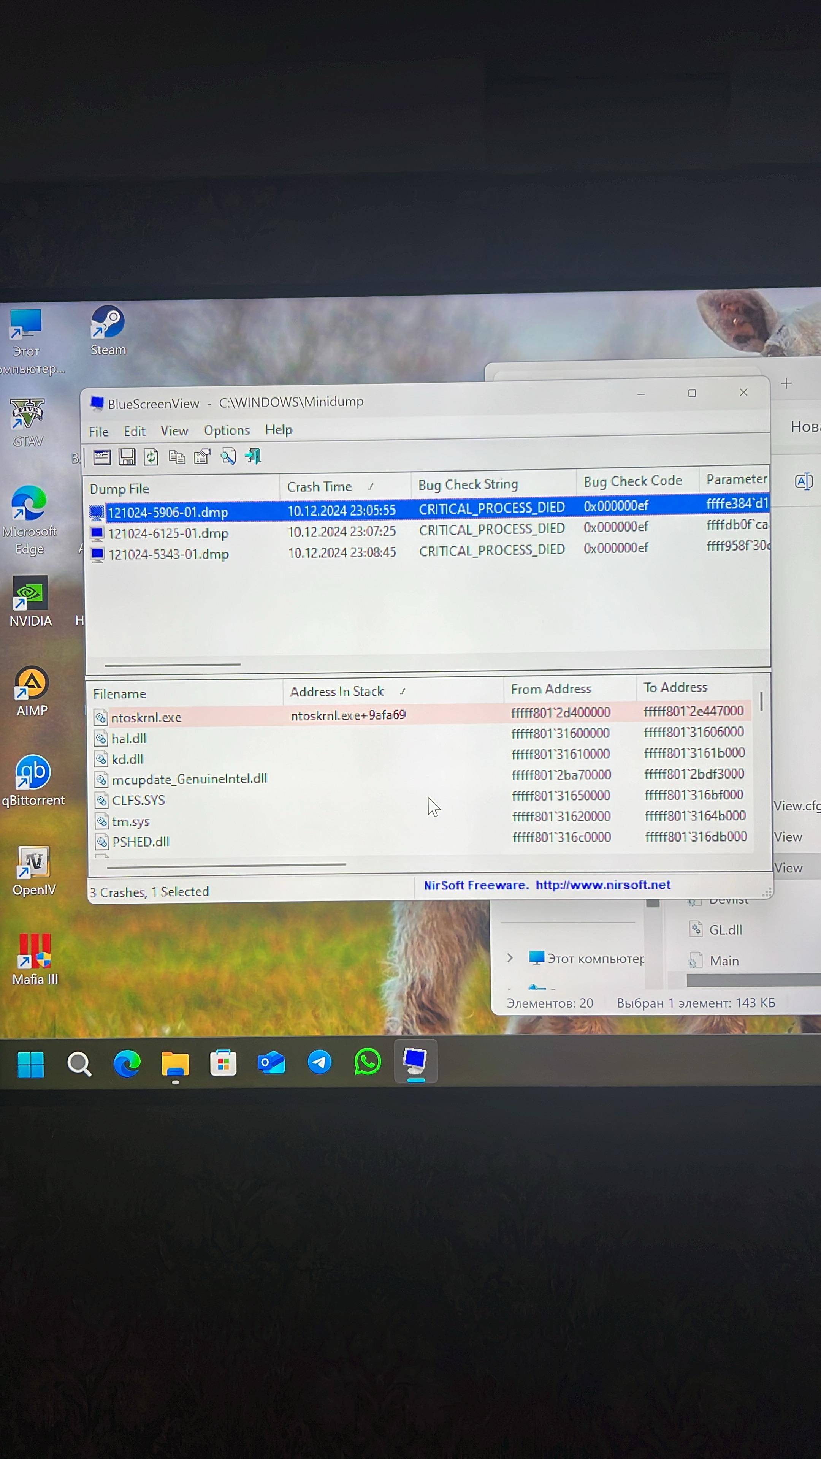
Task: Open the nirsoft.net link
Action: tap(603, 885)
